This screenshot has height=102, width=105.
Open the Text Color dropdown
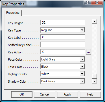(x=82, y=67)
